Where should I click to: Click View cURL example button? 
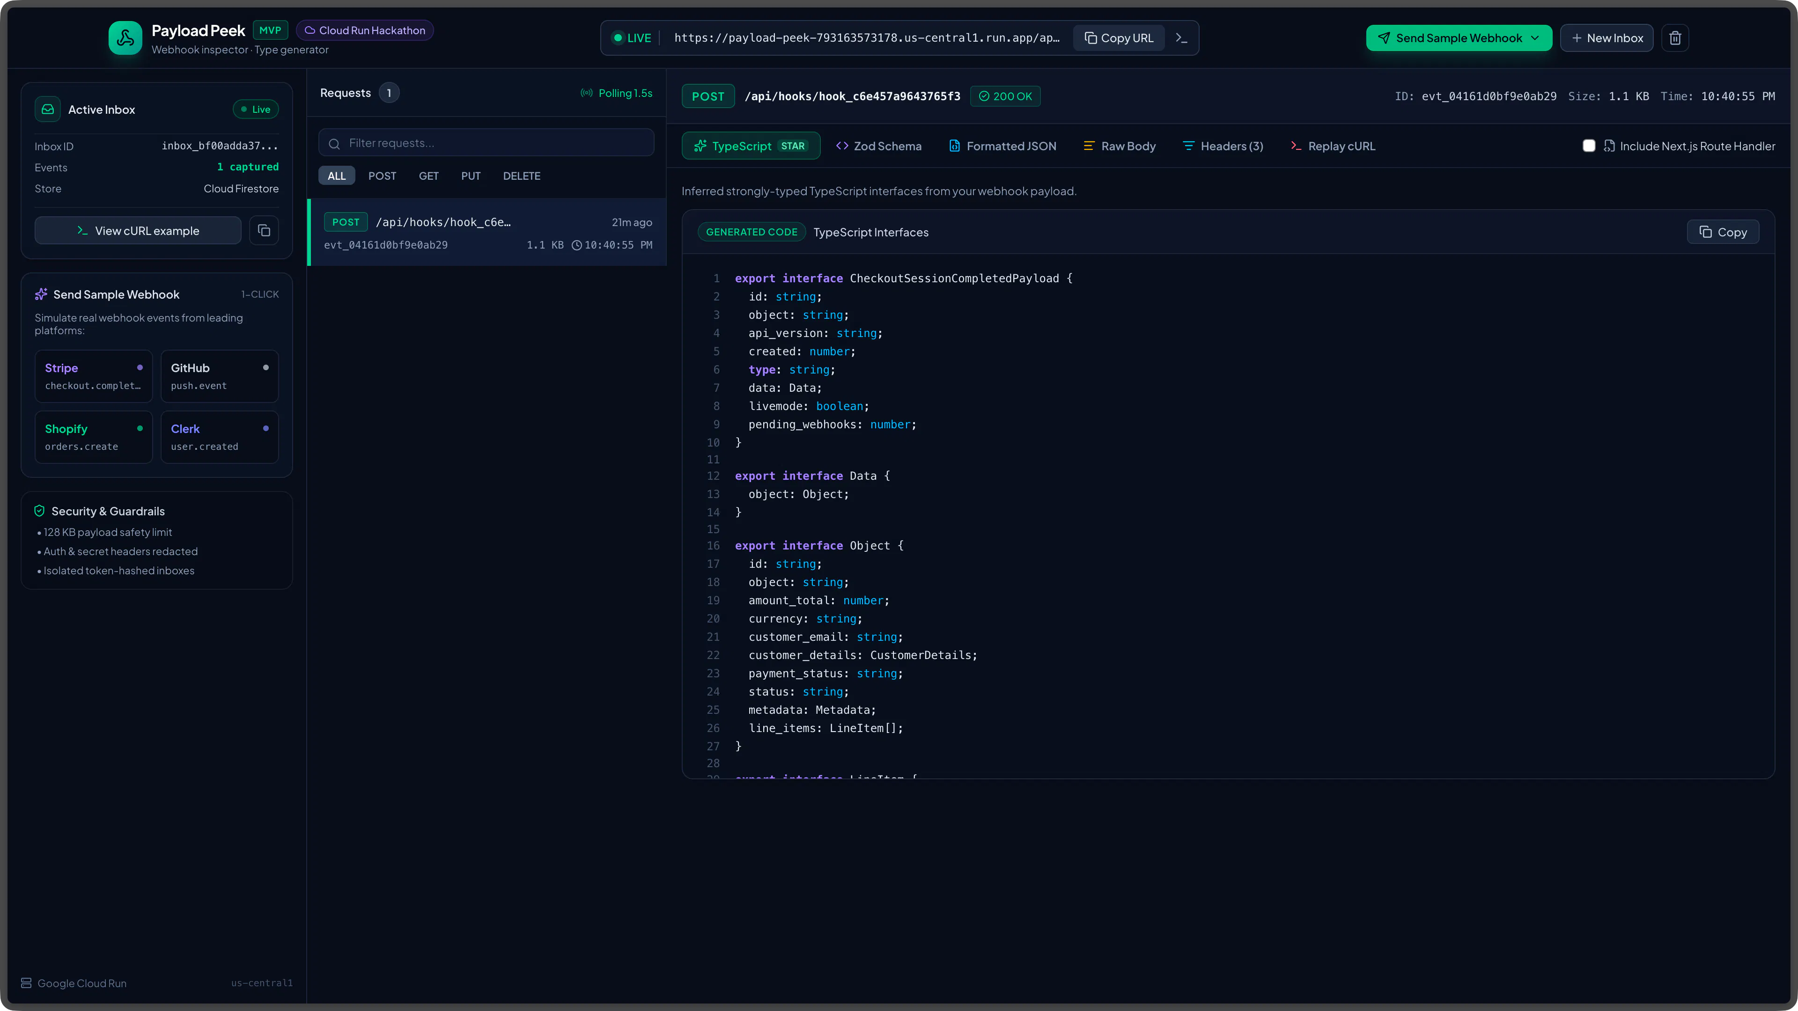click(138, 230)
